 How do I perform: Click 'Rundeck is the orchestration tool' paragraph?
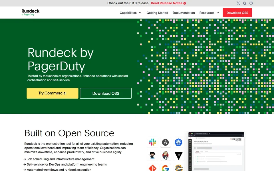click(78, 148)
